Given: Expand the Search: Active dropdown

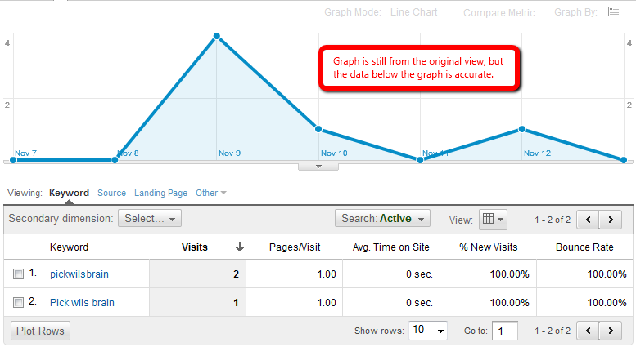Looking at the screenshot, I should [382, 219].
